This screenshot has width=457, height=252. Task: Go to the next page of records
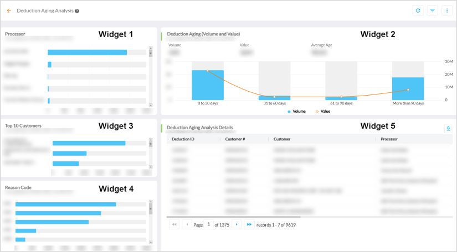[237, 225]
